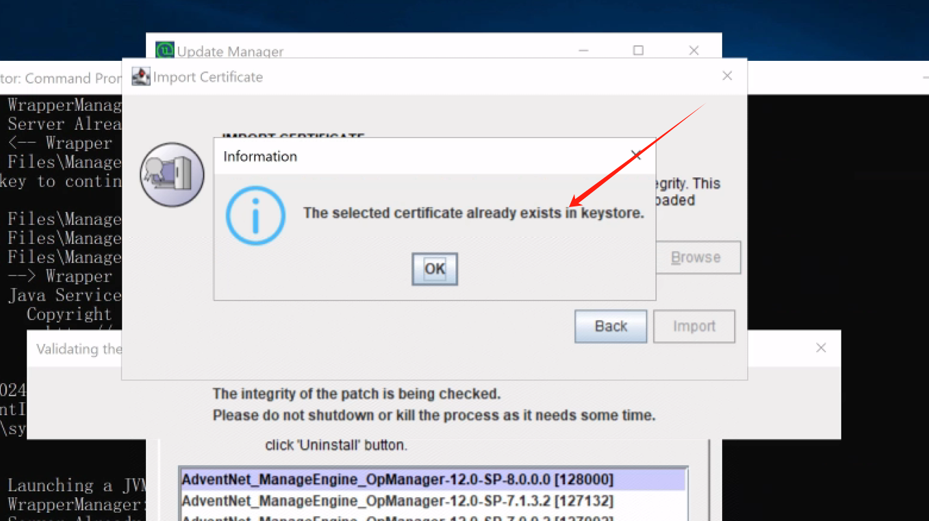Close the Update Manager window
Image resolution: width=929 pixels, height=521 pixels.
click(693, 51)
